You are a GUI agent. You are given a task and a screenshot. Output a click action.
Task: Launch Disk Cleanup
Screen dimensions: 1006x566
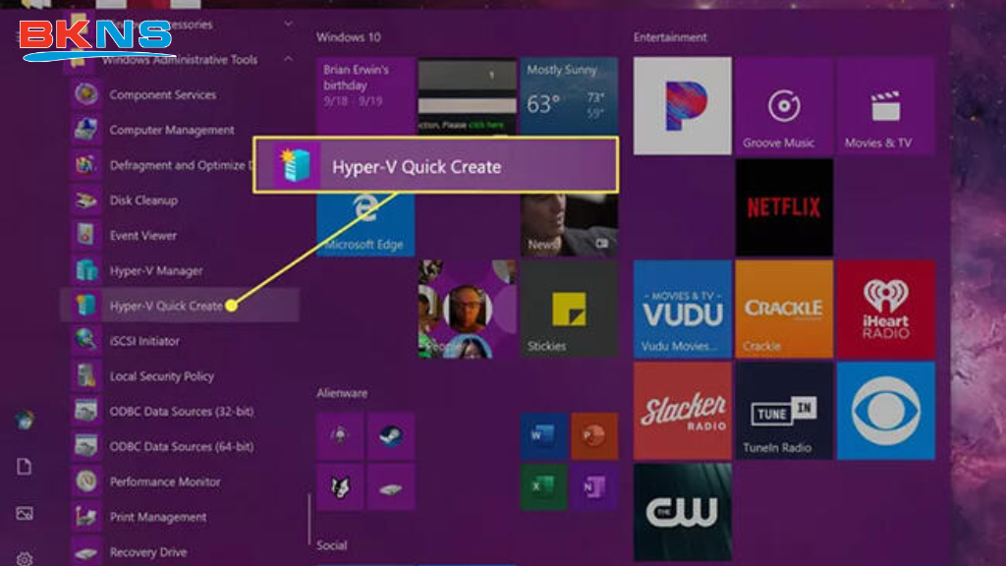click(x=145, y=200)
